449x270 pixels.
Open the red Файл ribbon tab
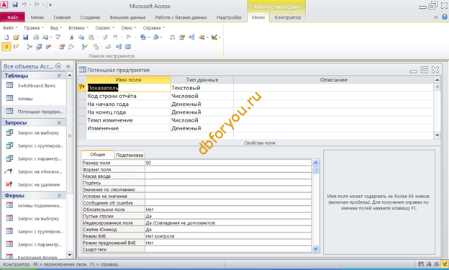tap(13, 17)
